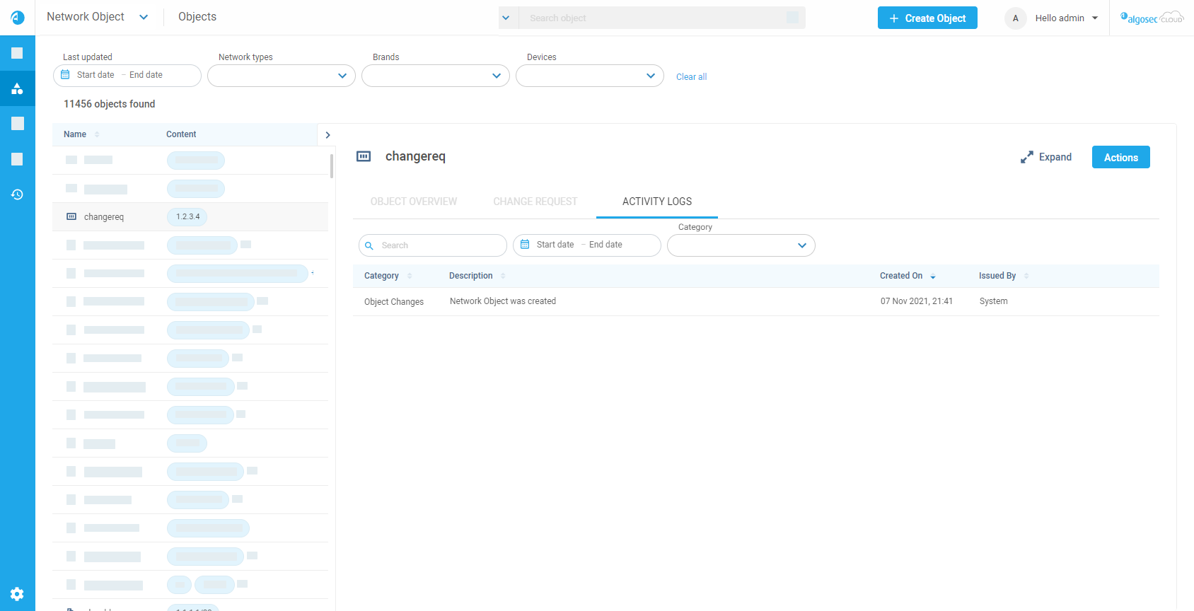Click the magnifier icon in activity search
The width and height of the screenshot is (1194, 611).
pos(369,246)
